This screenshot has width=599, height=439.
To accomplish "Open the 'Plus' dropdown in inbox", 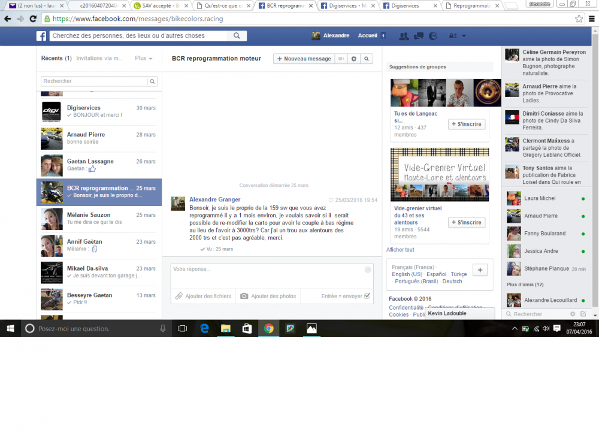I will click(144, 59).
